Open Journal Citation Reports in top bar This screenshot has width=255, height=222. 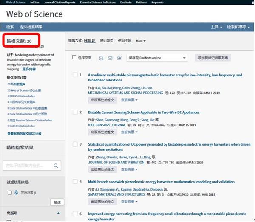coord(59,2)
